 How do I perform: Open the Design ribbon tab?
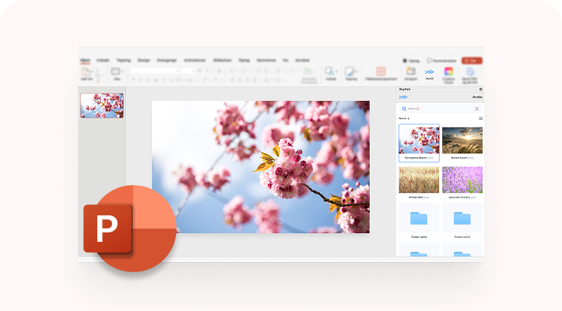point(143,60)
